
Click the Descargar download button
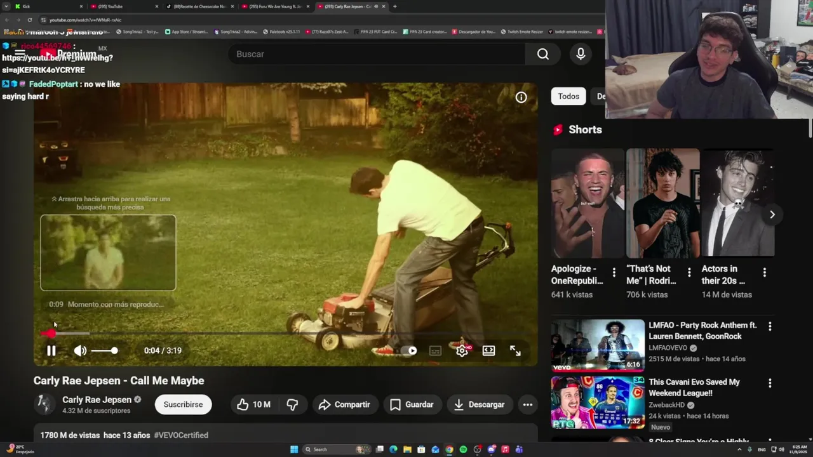(480, 404)
